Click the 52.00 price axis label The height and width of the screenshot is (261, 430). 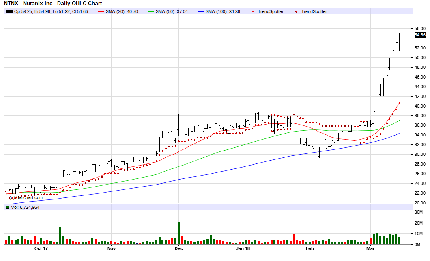click(420, 48)
